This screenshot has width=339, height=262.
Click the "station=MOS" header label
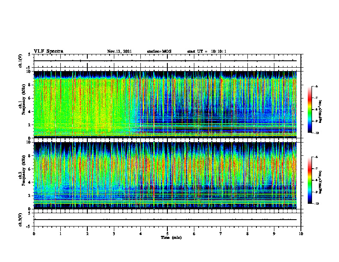tap(159, 51)
